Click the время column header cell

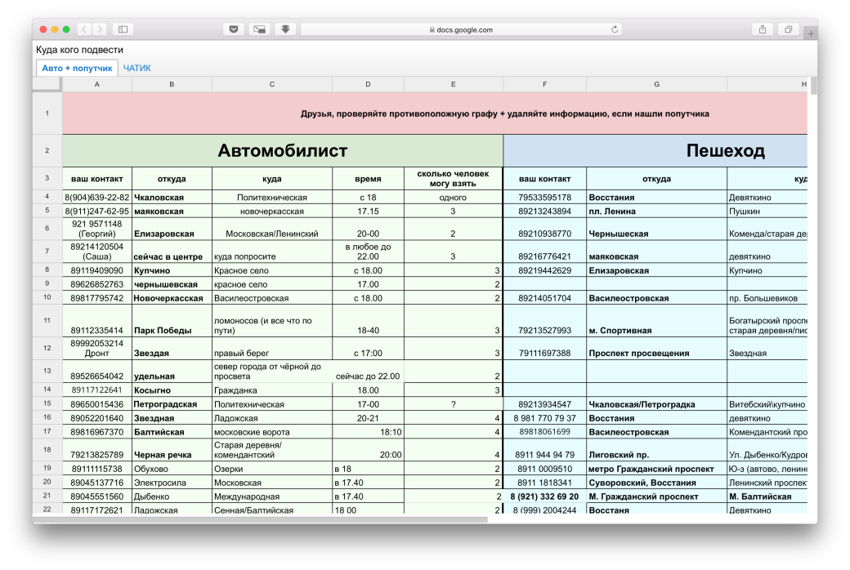pyautogui.click(x=368, y=178)
